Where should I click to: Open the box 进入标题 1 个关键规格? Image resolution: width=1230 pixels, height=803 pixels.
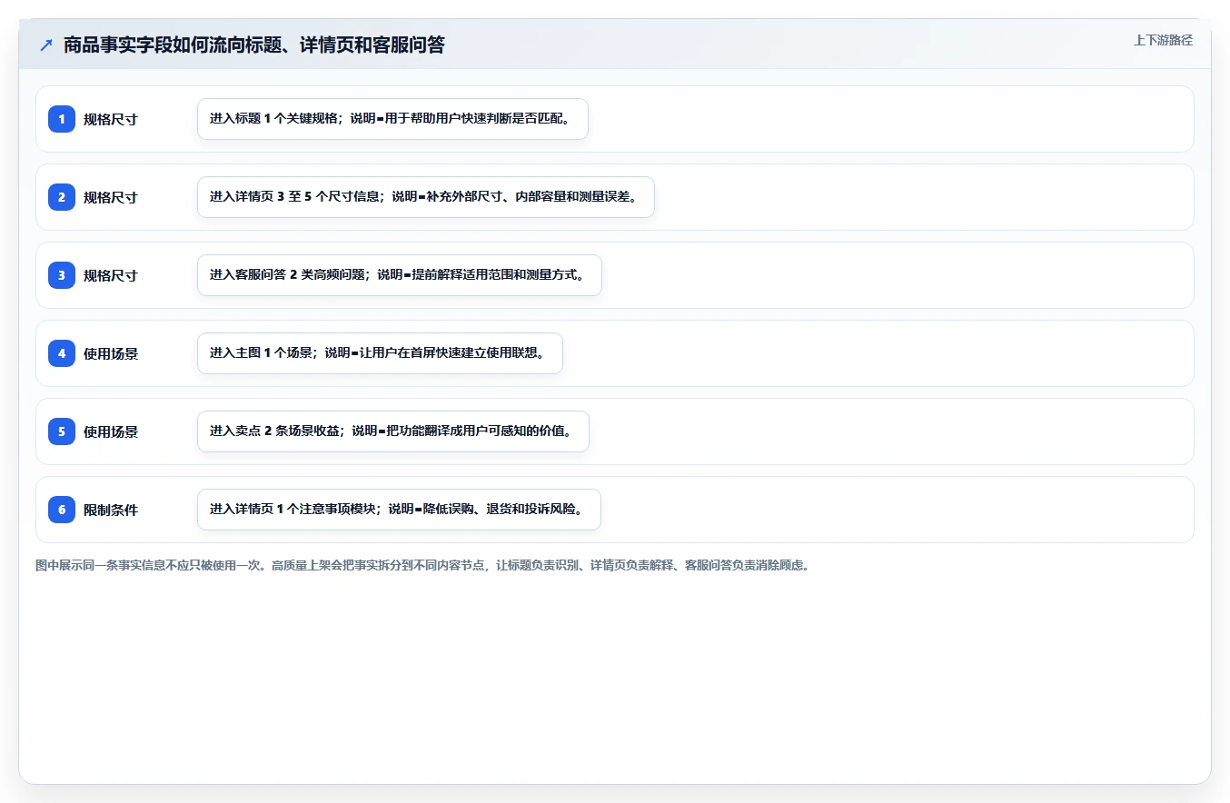coord(392,119)
